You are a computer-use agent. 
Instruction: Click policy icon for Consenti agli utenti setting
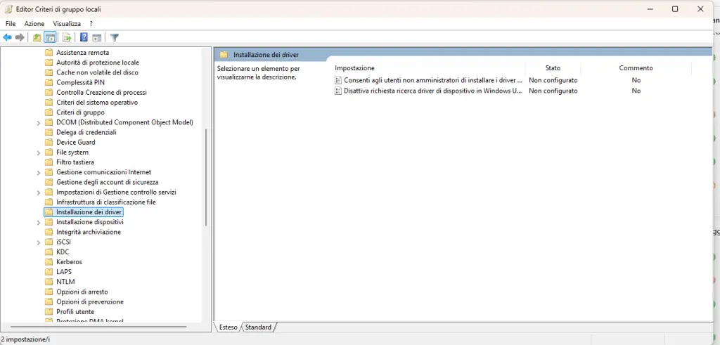338,80
